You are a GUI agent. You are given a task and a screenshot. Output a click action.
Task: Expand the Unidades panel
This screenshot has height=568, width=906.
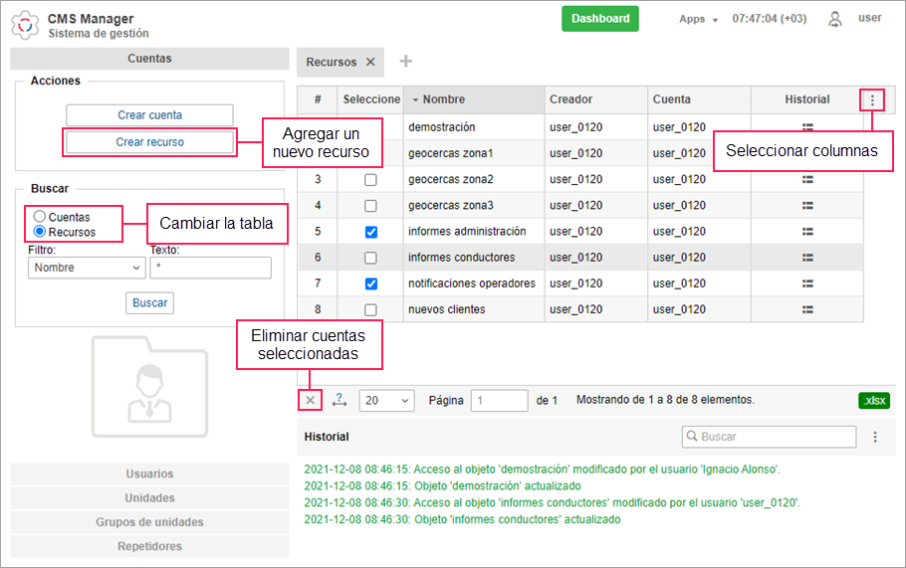(x=149, y=498)
